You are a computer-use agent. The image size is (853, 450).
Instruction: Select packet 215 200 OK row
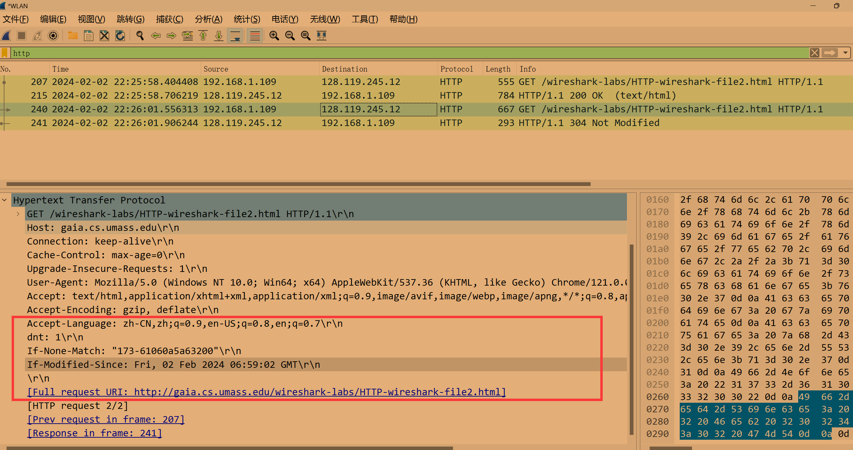point(426,96)
